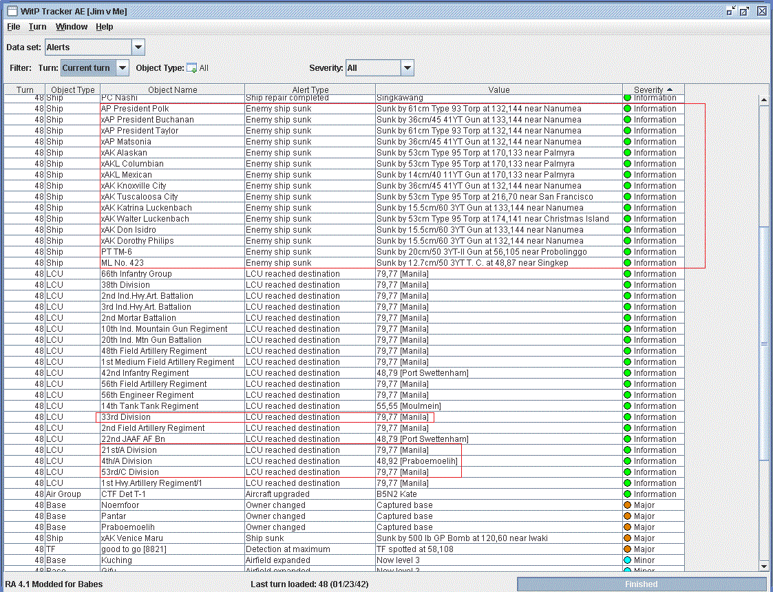The height and width of the screenshot is (592, 773).
Task: Click the 55,55 [Moulmein] value cell
Action: 499,406
